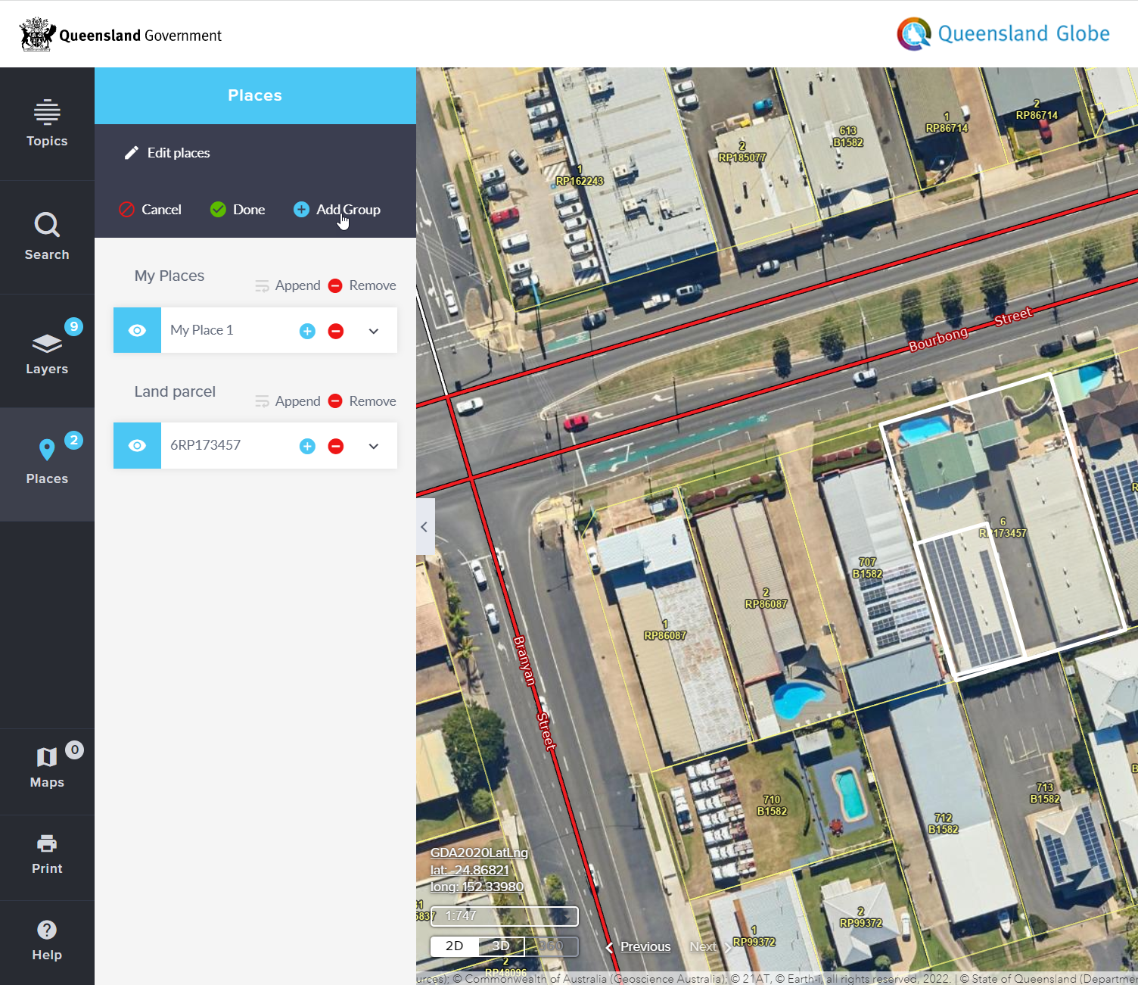Open the Layers panel
1138x985 pixels.
coord(47,352)
